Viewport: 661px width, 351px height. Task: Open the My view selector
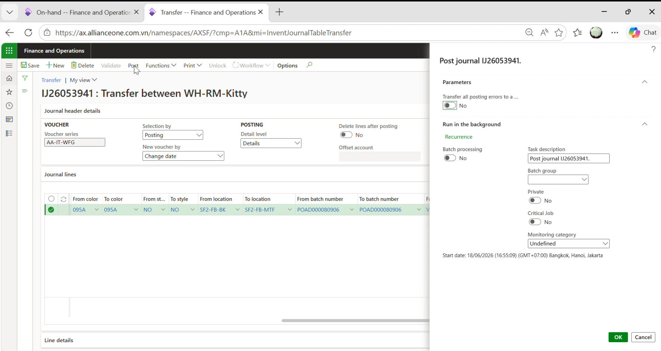pos(83,80)
